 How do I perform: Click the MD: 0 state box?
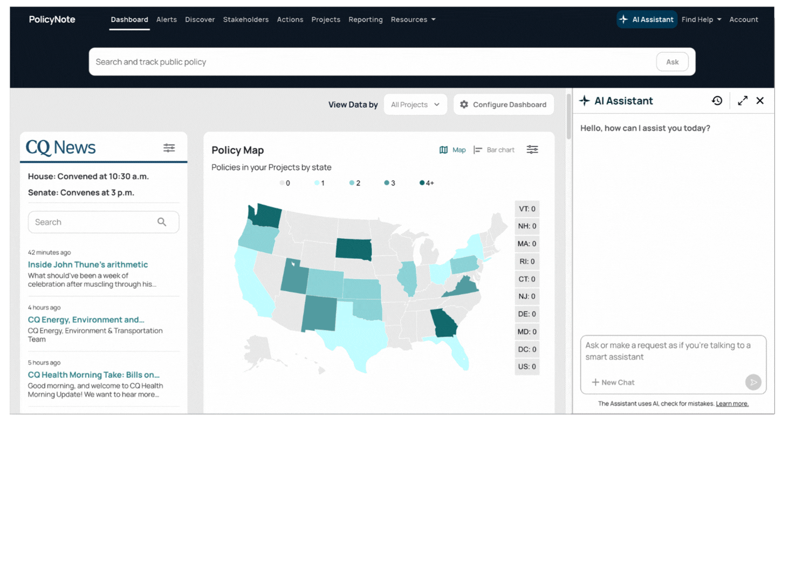[x=527, y=332]
